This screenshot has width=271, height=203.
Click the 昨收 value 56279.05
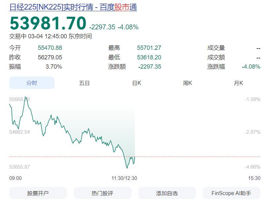pyautogui.click(x=50, y=57)
